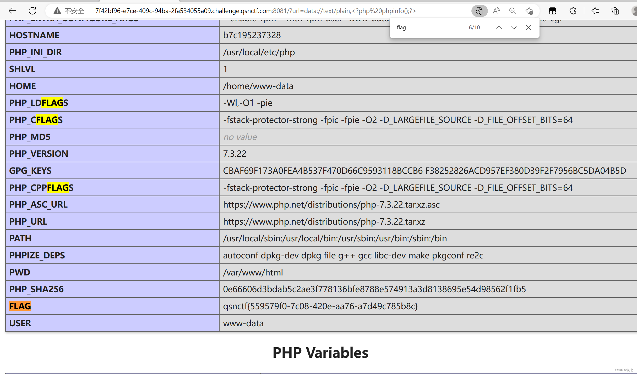The width and height of the screenshot is (637, 374).
Task: Click the not-secure warning triangle icon
Action: [x=57, y=11]
